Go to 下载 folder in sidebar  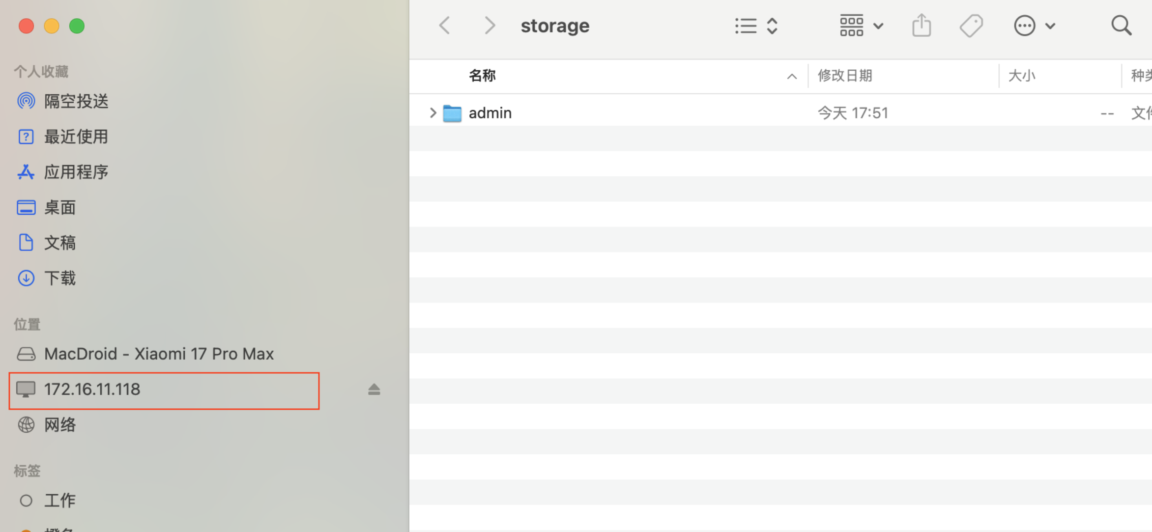click(x=59, y=278)
